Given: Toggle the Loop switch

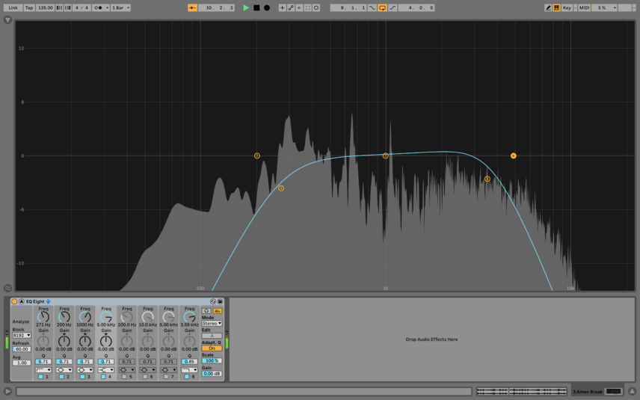Looking at the screenshot, I should [x=382, y=7].
